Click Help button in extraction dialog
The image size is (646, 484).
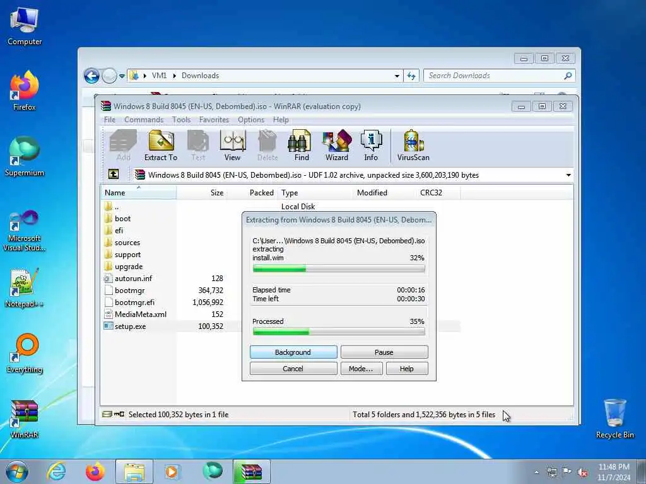pos(407,369)
